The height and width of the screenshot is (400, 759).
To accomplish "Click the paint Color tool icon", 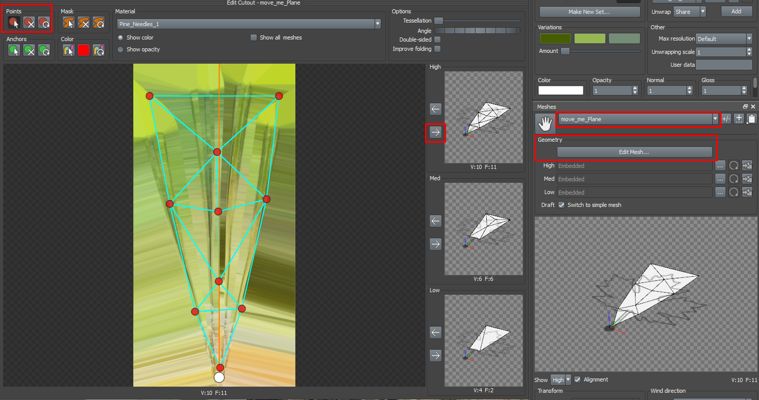I will click(68, 50).
